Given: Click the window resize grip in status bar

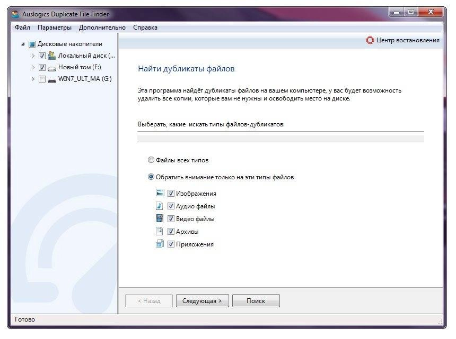Looking at the screenshot, I should tap(440, 322).
